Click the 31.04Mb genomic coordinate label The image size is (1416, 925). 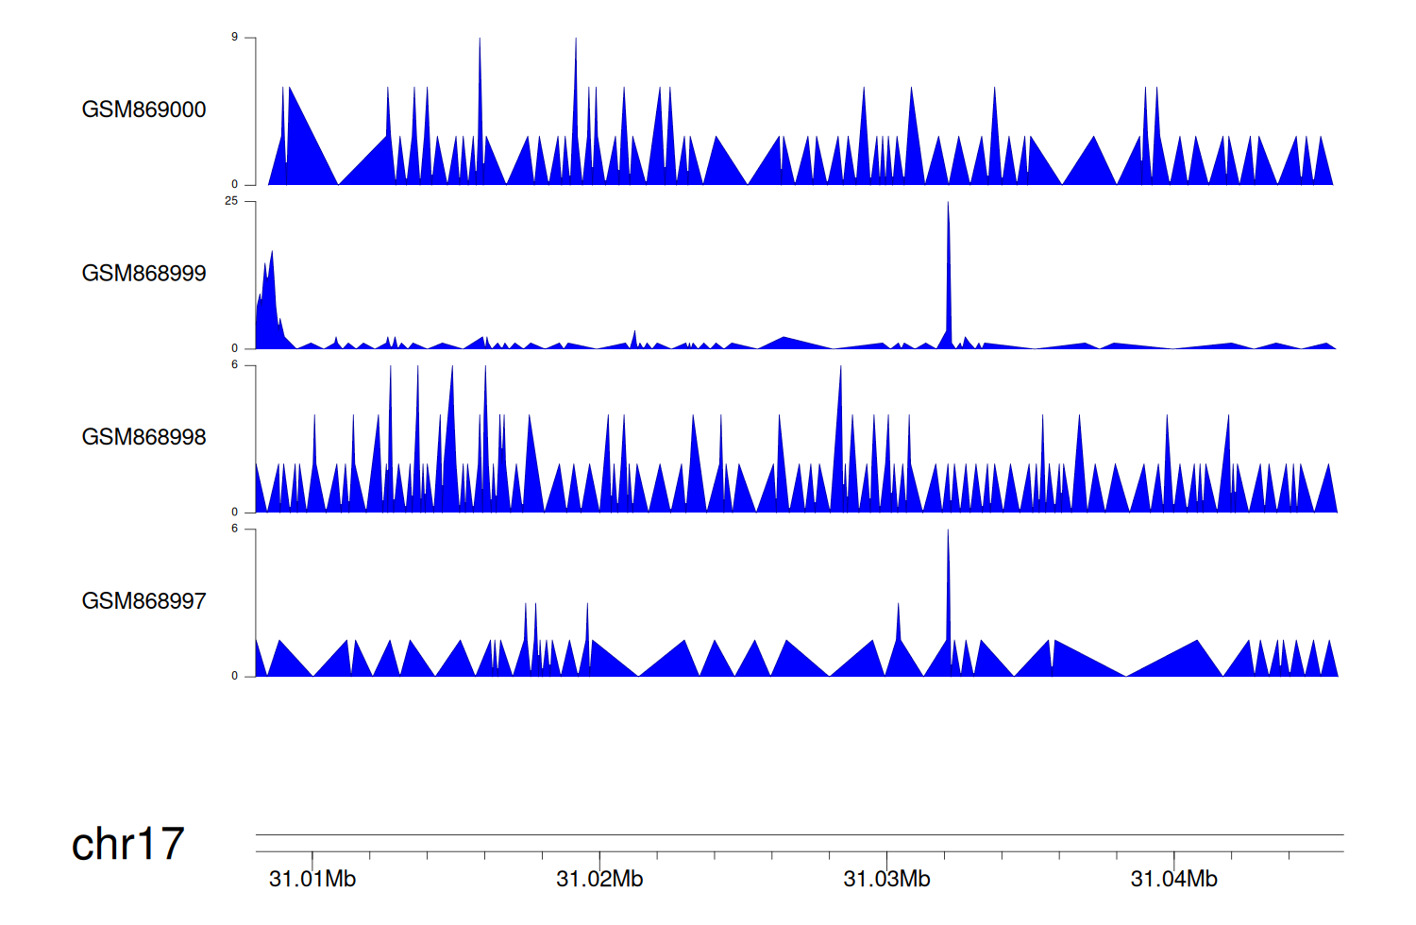point(1173,880)
